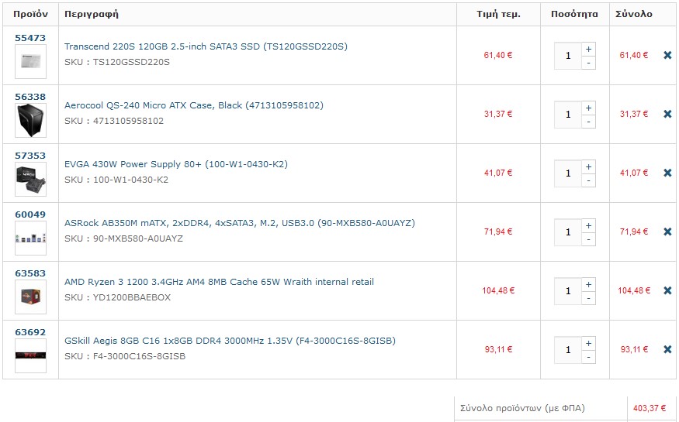Open the Transcend 220S 120GB SSD product link

click(x=206, y=46)
